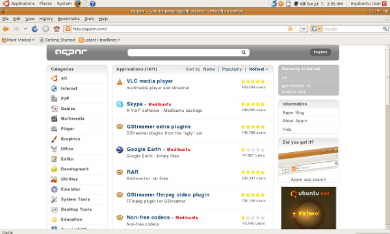The image size is (390, 234).
Task: Click the RSS feed icon in the address bar
Action: click(x=291, y=29)
